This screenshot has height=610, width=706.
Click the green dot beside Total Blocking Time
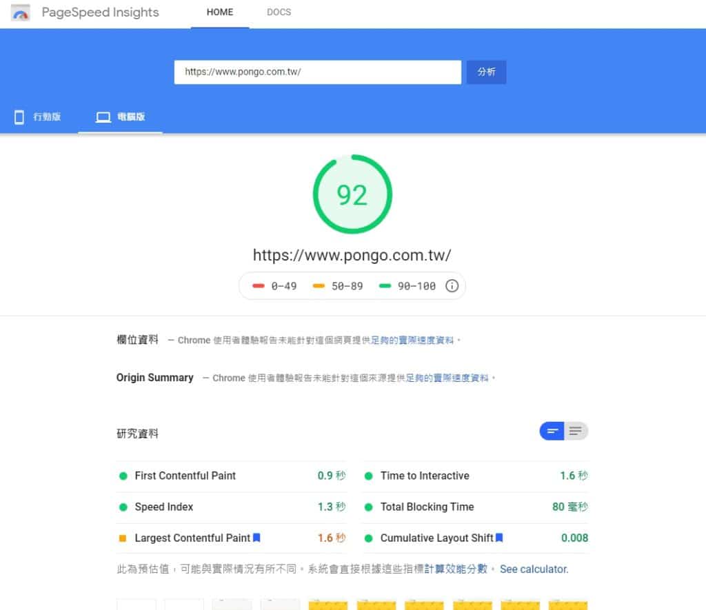(367, 507)
